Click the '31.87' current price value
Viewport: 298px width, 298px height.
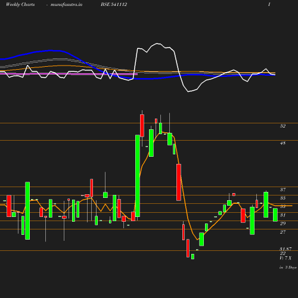pos(285,249)
